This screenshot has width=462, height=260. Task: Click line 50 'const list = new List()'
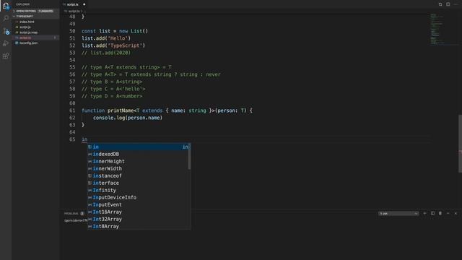pyautogui.click(x=115, y=31)
